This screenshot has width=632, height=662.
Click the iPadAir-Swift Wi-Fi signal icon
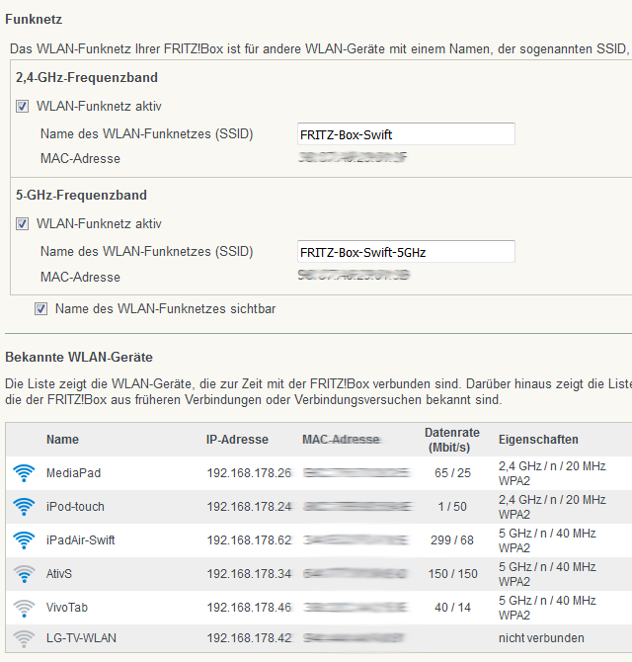coord(24,540)
